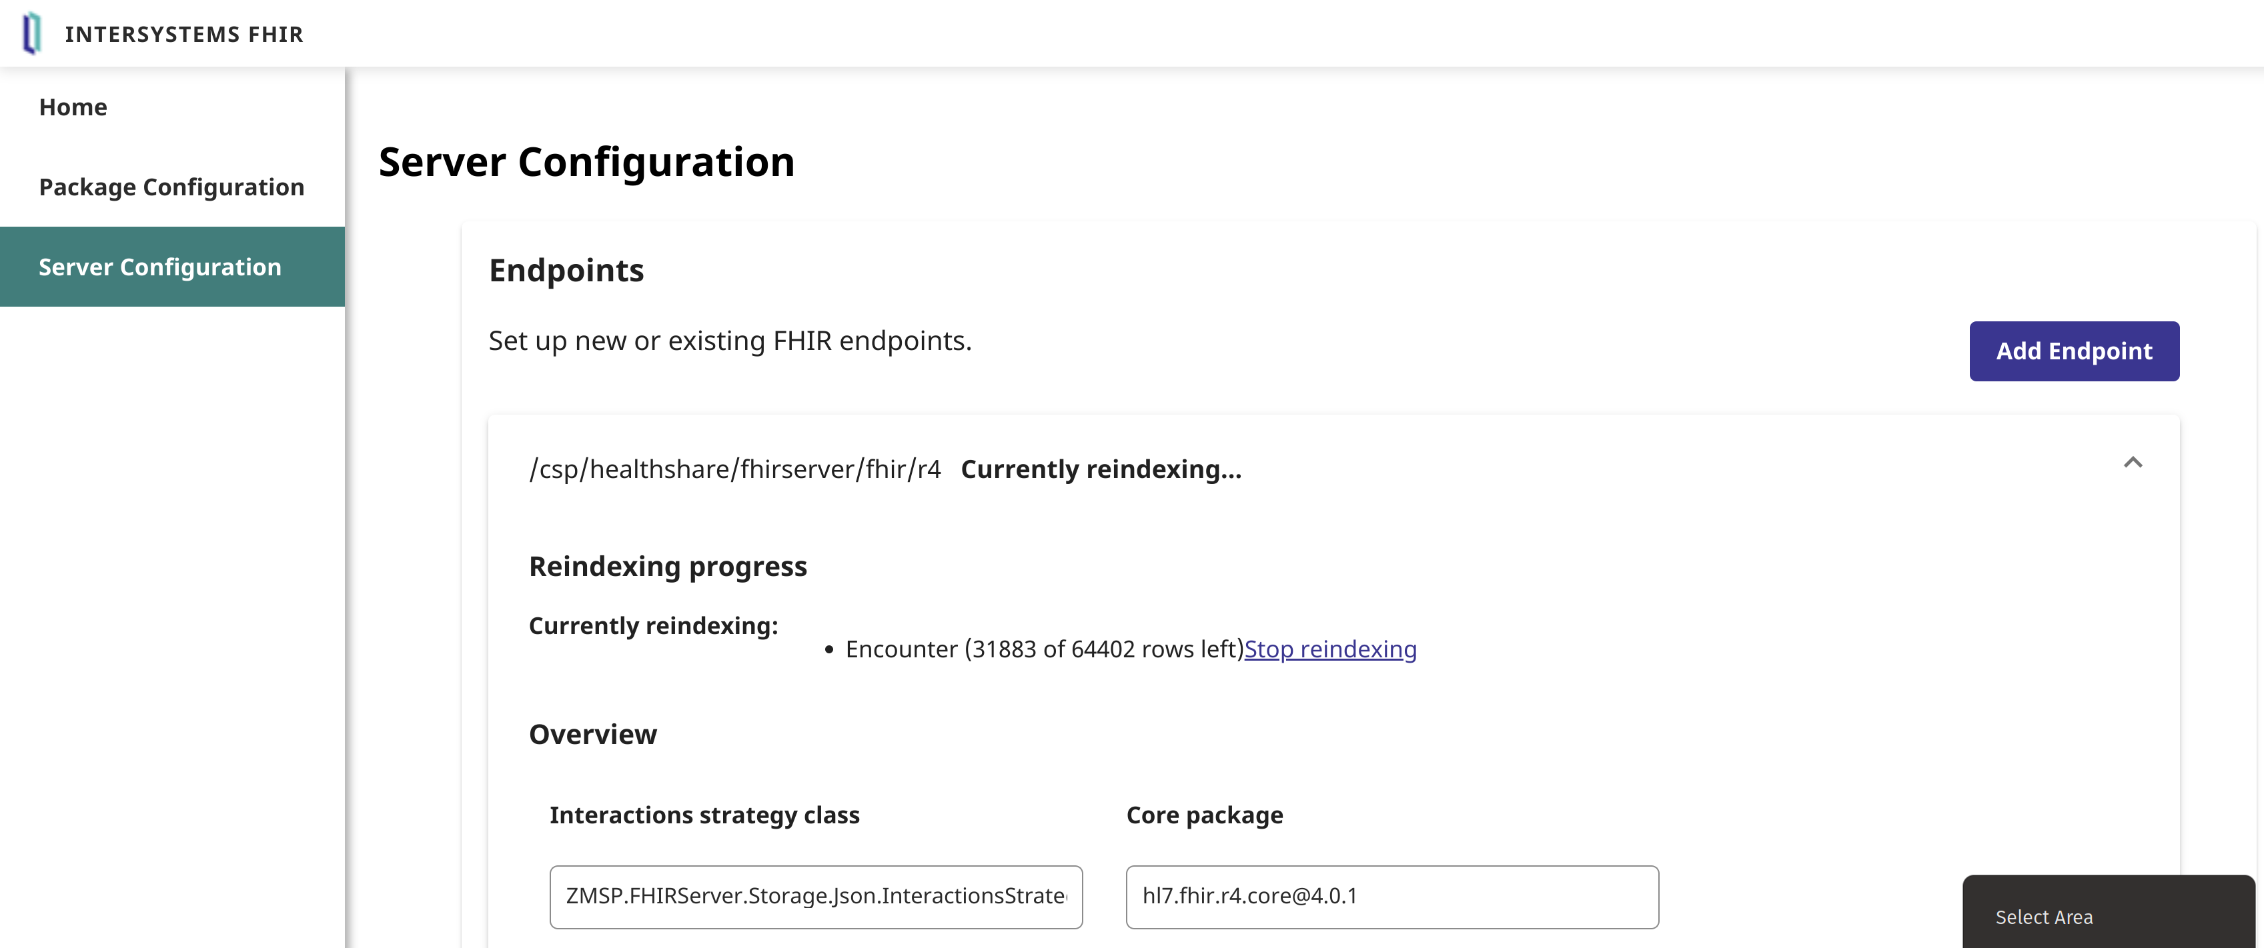Select Server Configuration sidebar item
Image resolution: width=2264 pixels, height=948 pixels.
pyautogui.click(x=160, y=267)
